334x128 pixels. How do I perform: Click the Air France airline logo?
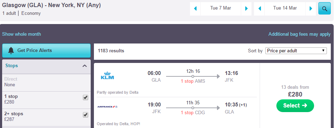(x=107, y=106)
